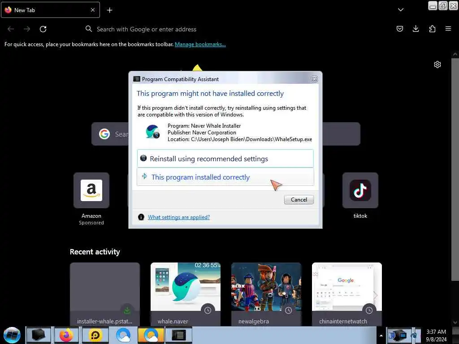This screenshot has width=459, height=344.
Task: Open Firefox Extensions menu
Action: (432, 29)
